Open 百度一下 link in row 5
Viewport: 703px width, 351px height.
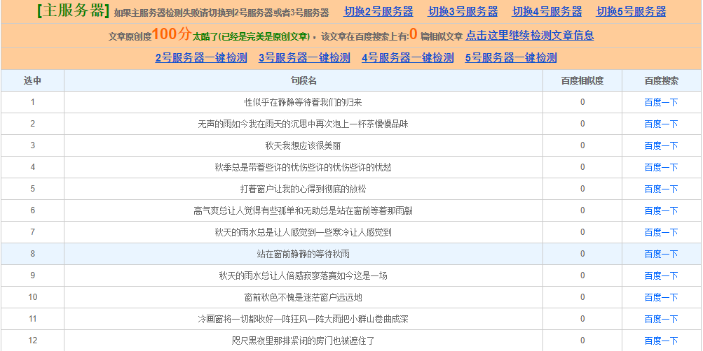[661, 189]
